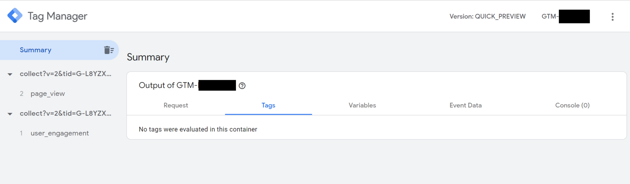Click the Summary heading in the main area
Viewport: 630px width, 184px height.
pyautogui.click(x=148, y=57)
